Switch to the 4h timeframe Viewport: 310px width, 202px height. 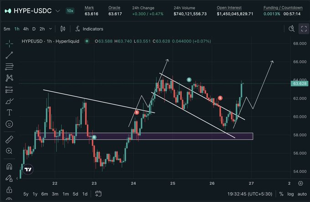(26, 29)
